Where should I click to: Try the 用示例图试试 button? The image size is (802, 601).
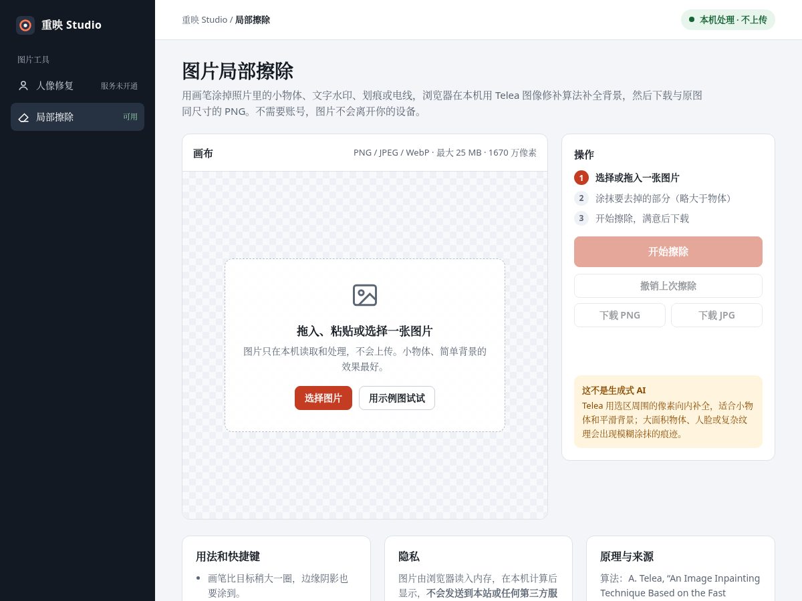click(397, 398)
